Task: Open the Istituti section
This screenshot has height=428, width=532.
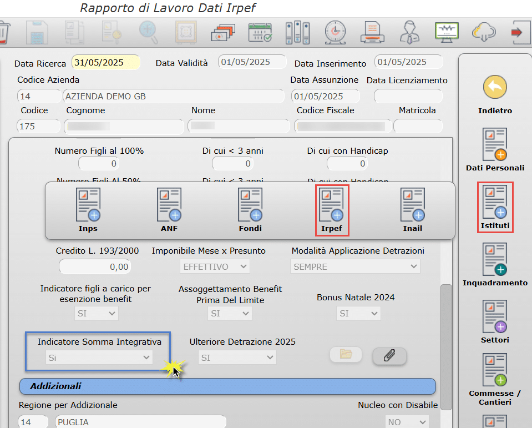Action: [495, 207]
